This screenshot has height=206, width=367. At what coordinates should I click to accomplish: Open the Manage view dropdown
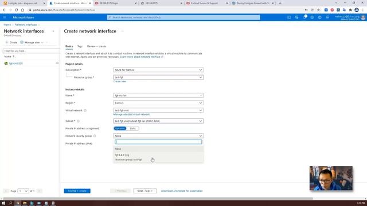pos(32,42)
